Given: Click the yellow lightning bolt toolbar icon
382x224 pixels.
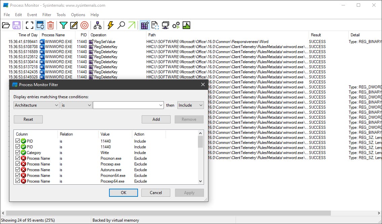Looking at the screenshot, I should pos(111,25).
